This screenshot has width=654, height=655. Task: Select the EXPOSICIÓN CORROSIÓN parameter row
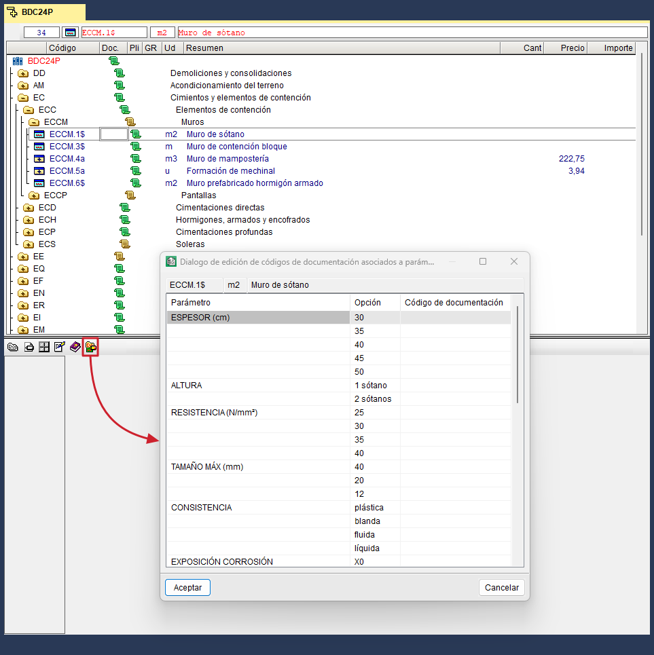[338, 561]
